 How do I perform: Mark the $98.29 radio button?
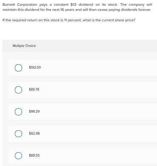[x=18, y=112]
